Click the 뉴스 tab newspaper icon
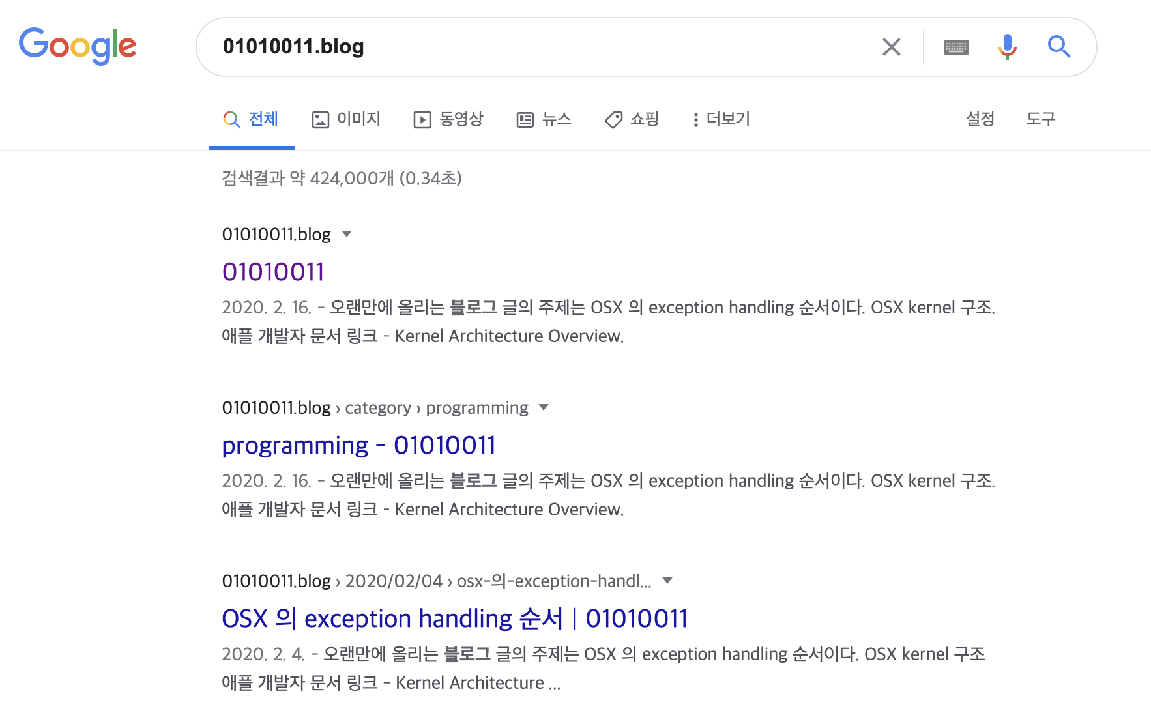 [525, 119]
